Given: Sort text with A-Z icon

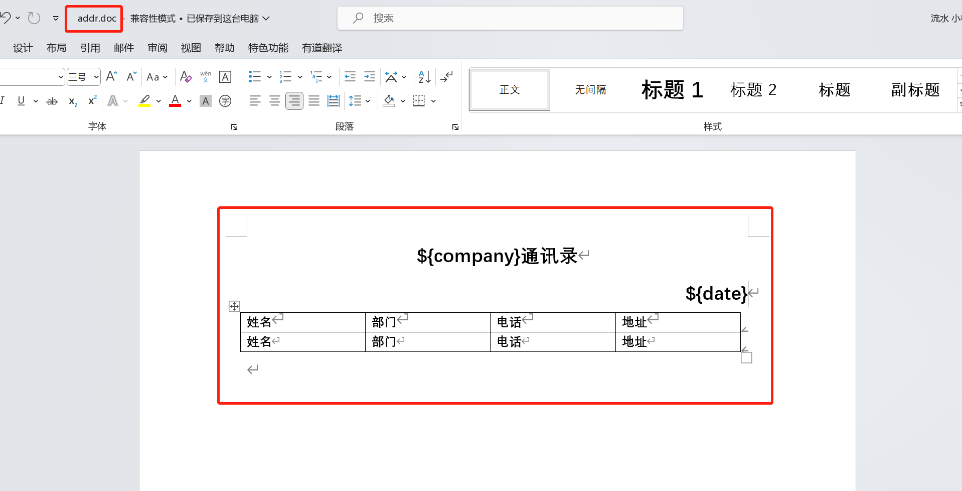Looking at the screenshot, I should (424, 77).
